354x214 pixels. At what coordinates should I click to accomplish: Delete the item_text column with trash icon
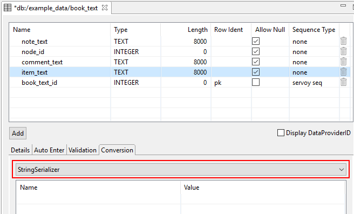point(343,72)
